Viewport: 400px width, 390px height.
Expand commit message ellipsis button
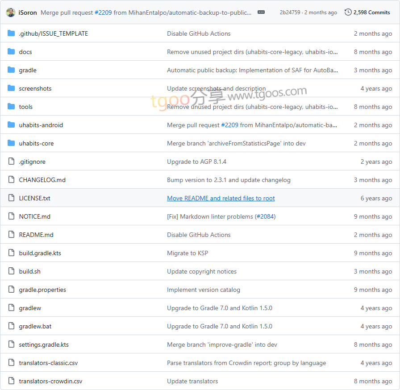(261, 12)
